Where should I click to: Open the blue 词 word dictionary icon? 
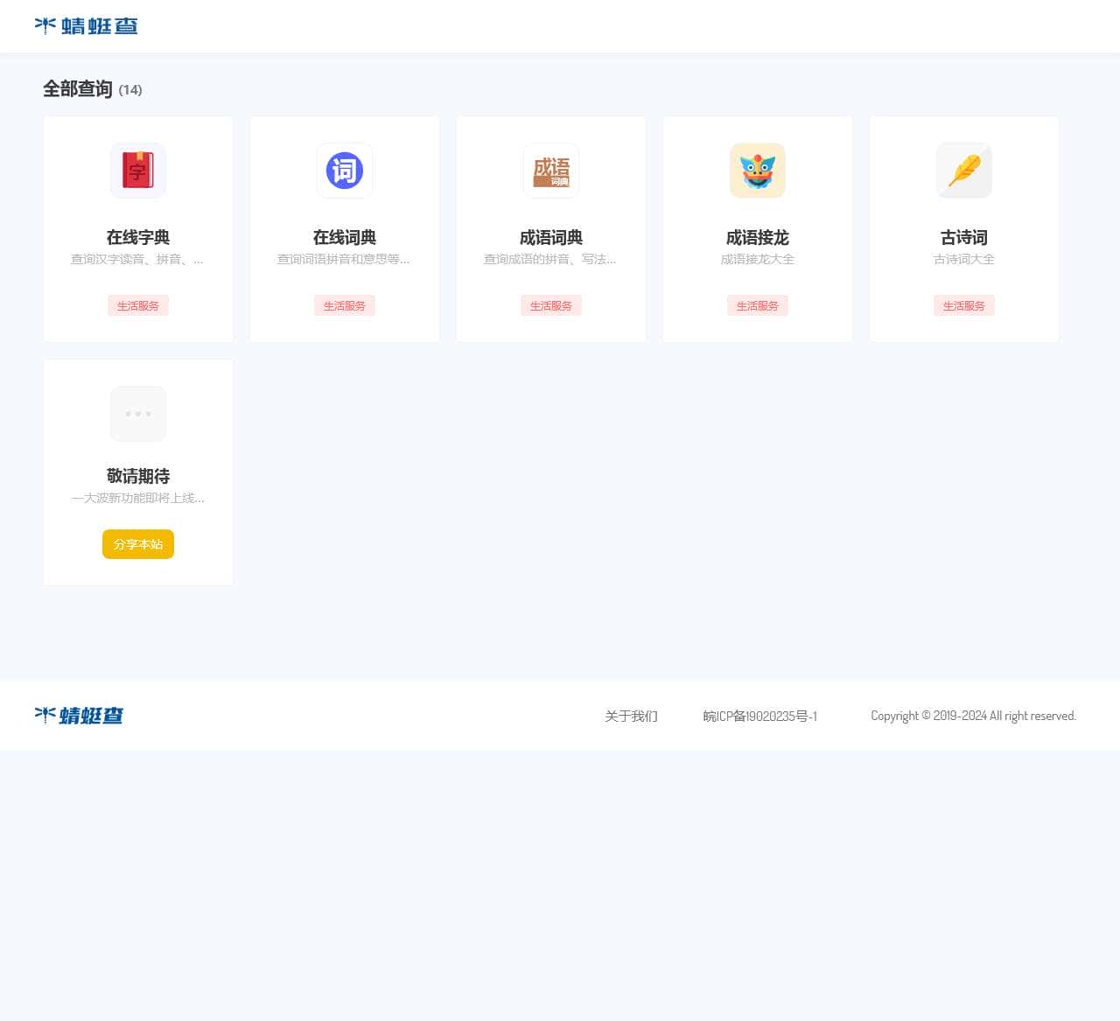[x=345, y=171]
